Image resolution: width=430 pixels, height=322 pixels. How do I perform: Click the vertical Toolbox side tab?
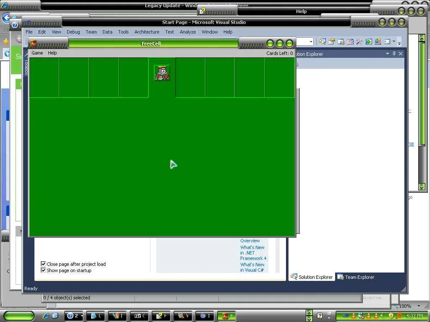[x=26, y=68]
